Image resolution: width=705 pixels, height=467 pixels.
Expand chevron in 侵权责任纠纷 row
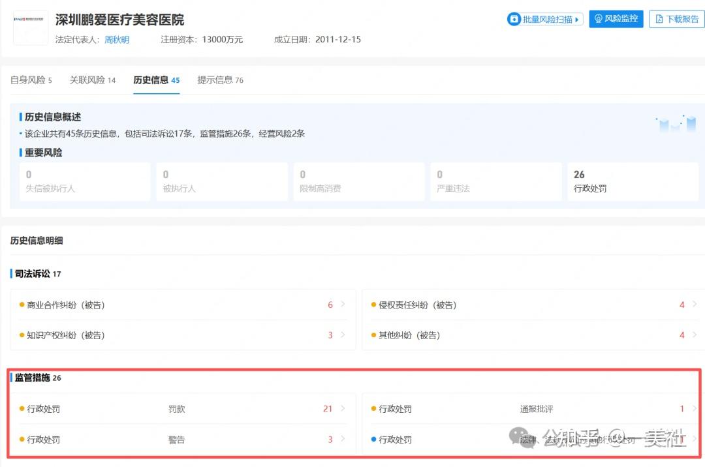point(695,305)
